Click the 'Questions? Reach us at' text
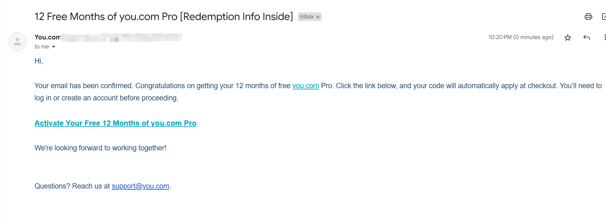Image resolution: width=606 pixels, height=222 pixels. click(x=72, y=186)
